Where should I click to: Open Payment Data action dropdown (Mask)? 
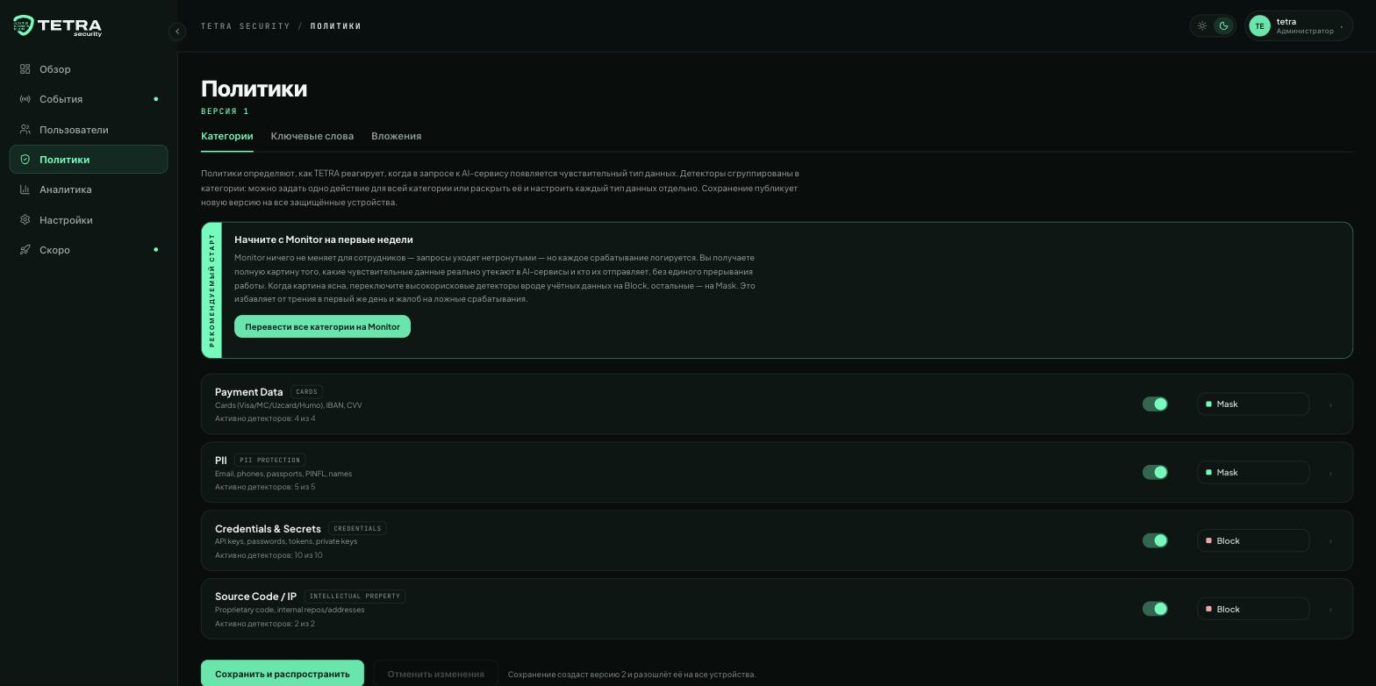pos(1253,404)
